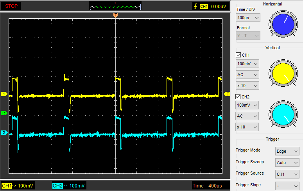
Task: Open the CH1 100mV voltage dropdown
Action: click(247, 64)
